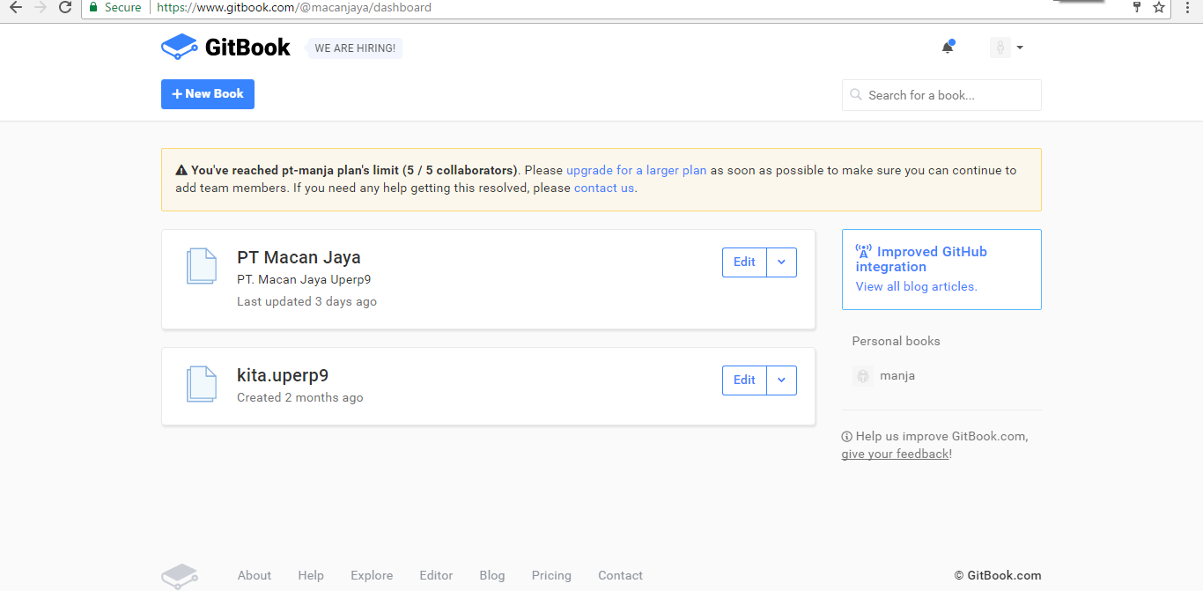The width and height of the screenshot is (1203, 591).
Task: Open the Pricing footer link
Action: click(551, 575)
